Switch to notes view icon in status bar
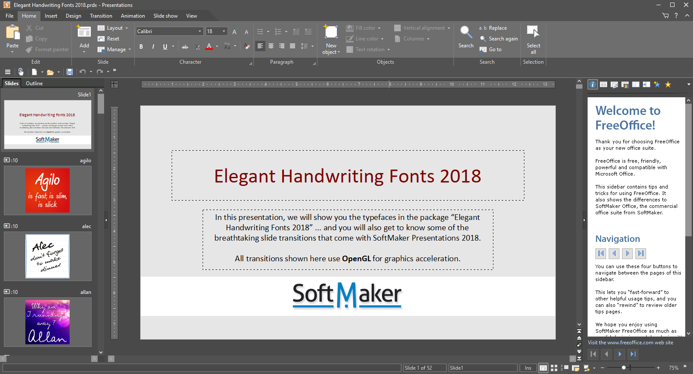The height and width of the screenshot is (374, 693). pyautogui.click(x=576, y=368)
